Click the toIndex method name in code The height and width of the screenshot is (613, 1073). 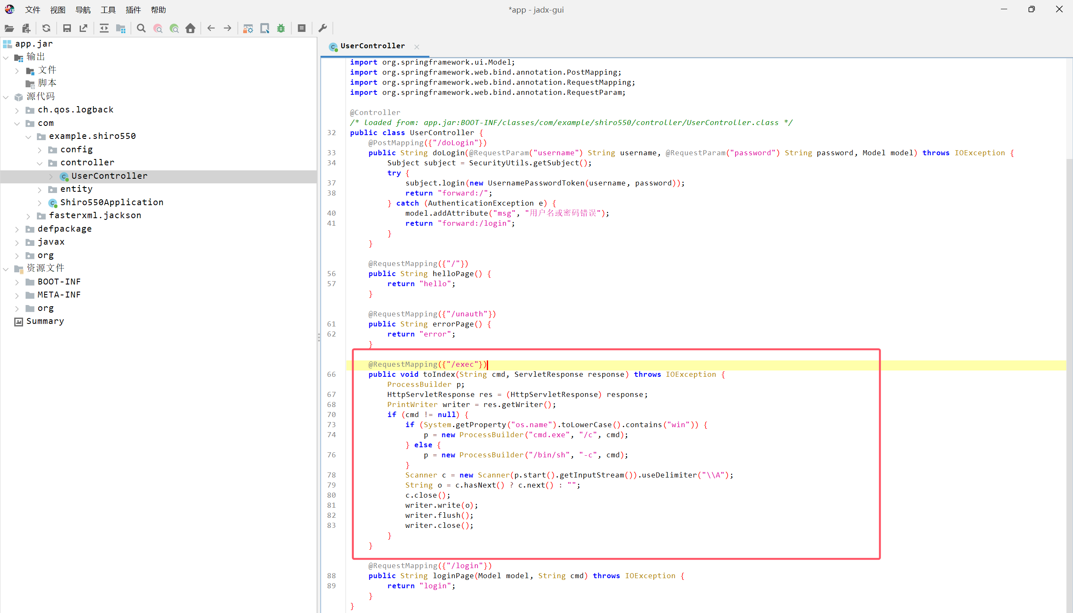point(439,374)
